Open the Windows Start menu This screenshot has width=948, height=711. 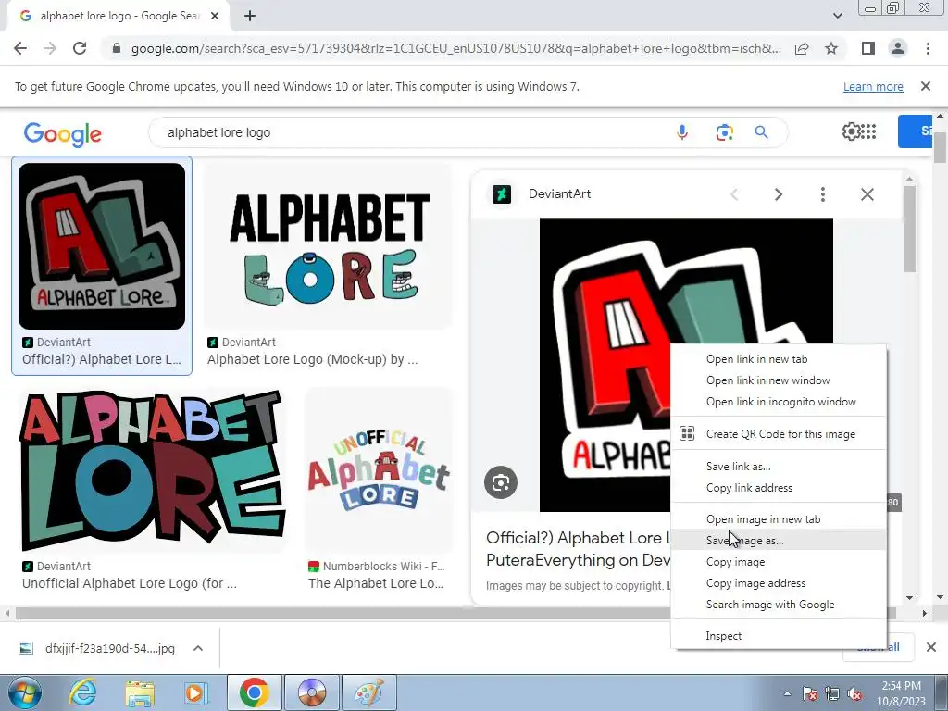25,692
